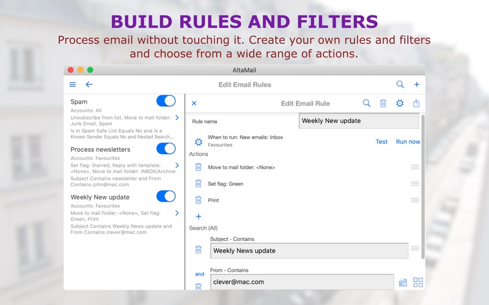Click the green zoom window button
This screenshot has height=305, width=489.
click(90, 70)
